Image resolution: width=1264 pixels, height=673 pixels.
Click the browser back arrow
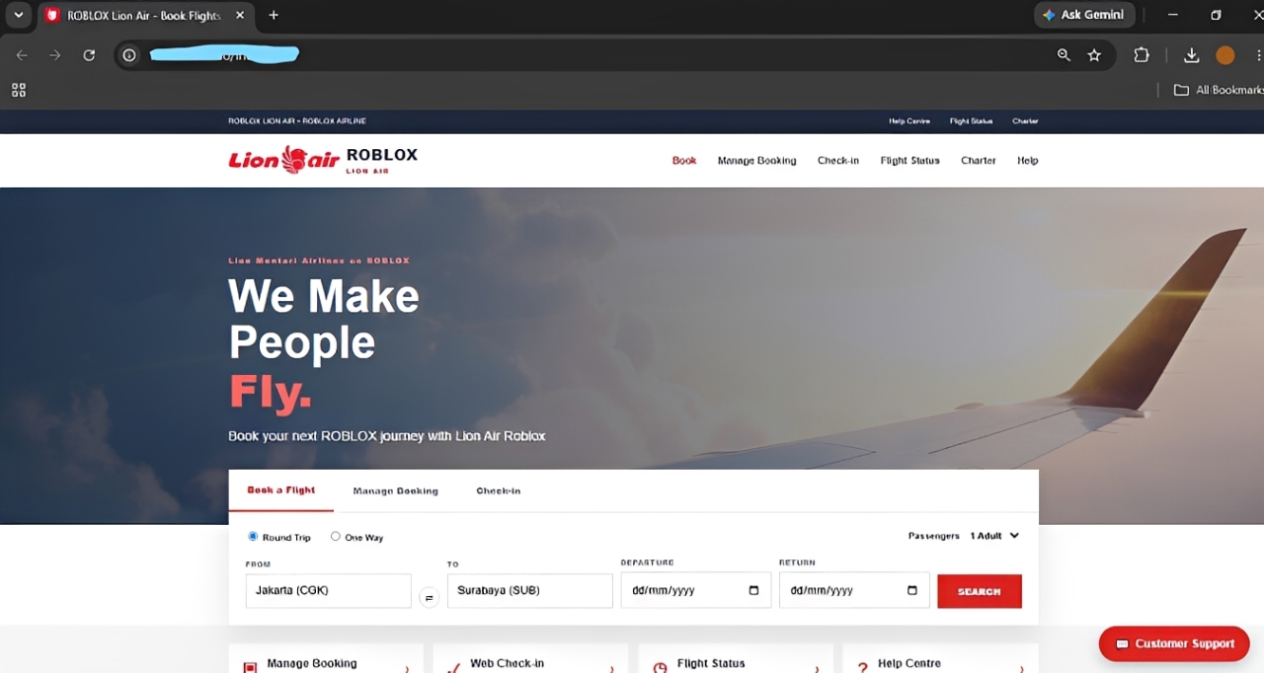(x=22, y=55)
